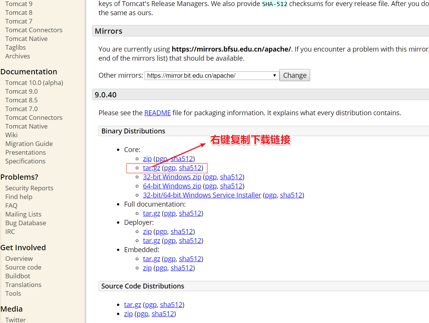429x323 pixels.
Task: Open pgp for the source code zip
Action: click(142, 314)
